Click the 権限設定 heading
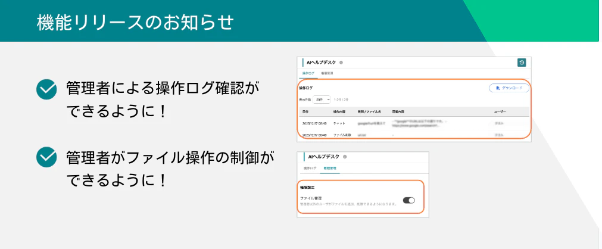Image resolution: width=602 pixels, height=249 pixels. 307,188
